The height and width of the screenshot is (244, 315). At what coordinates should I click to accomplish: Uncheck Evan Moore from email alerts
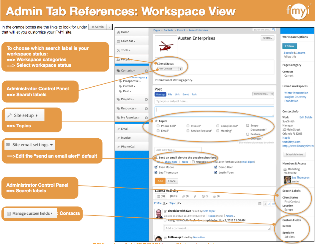[156, 167]
